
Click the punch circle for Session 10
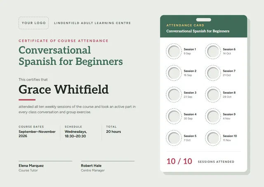[213, 138]
